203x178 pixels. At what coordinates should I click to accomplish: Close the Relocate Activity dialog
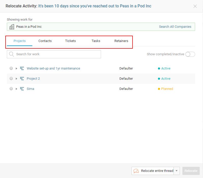(195, 6)
